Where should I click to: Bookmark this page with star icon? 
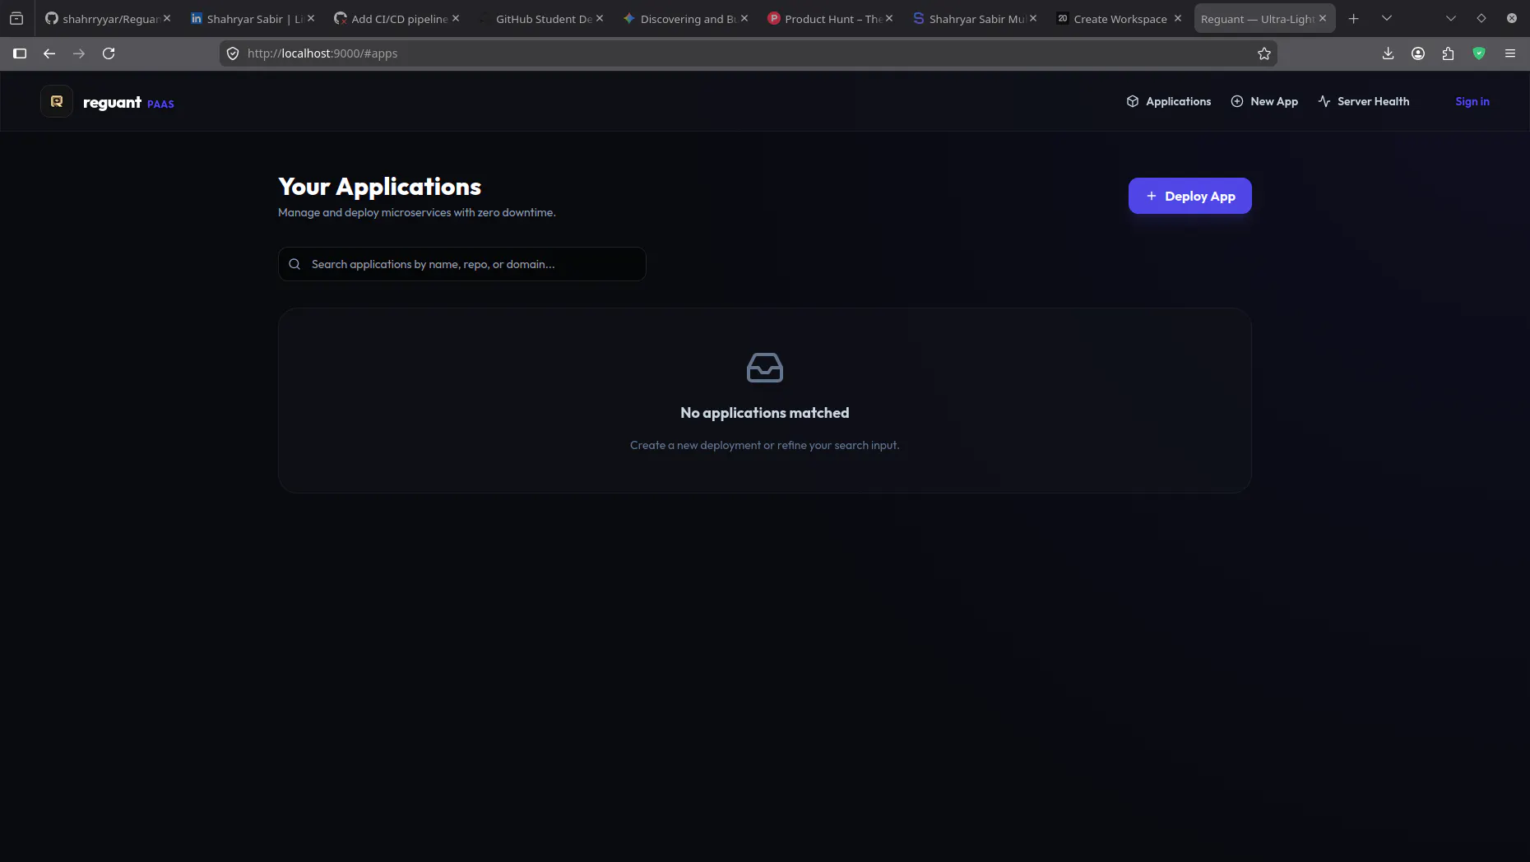point(1264,53)
